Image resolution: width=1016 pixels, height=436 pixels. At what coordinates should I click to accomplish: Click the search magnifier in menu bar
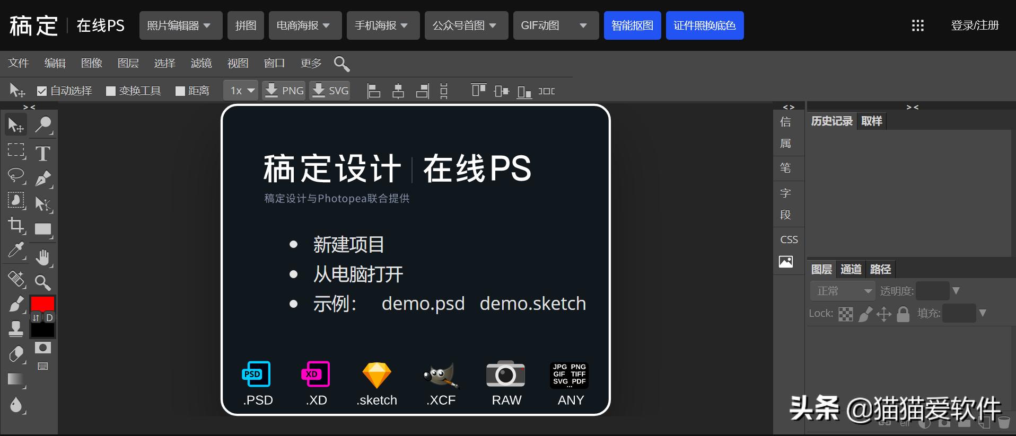coord(341,64)
